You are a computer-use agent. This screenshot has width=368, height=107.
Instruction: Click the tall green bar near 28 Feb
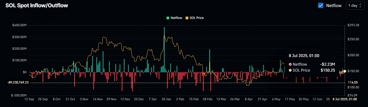coord(210,61)
